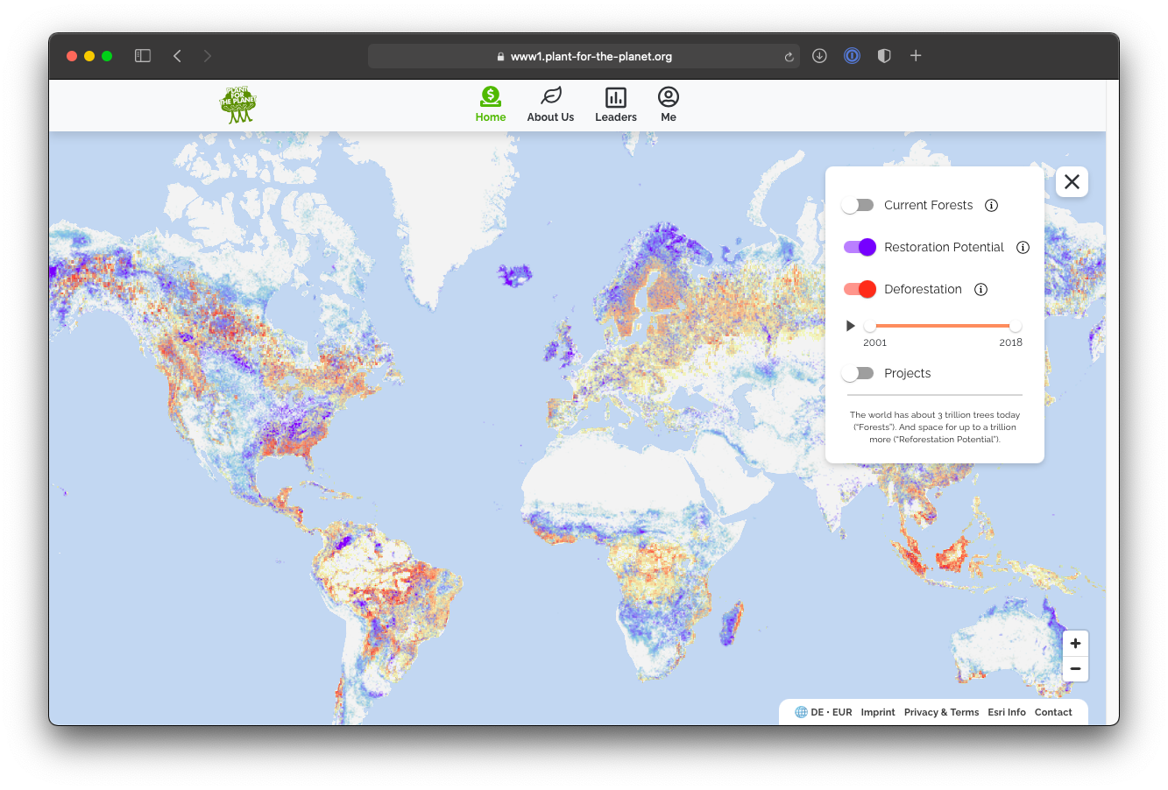The image size is (1168, 790).
Task: Play the deforestation timeline animation
Action: coord(850,326)
